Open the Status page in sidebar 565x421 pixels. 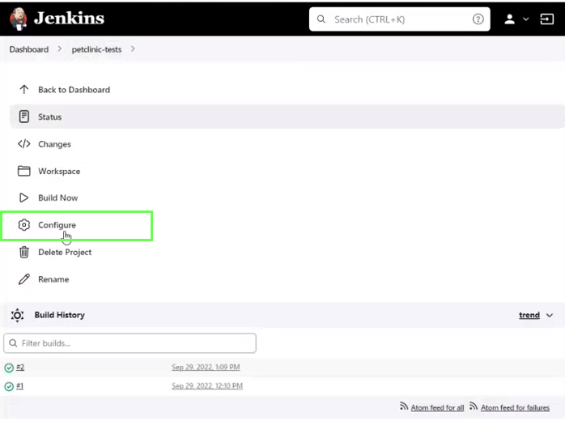coord(49,117)
